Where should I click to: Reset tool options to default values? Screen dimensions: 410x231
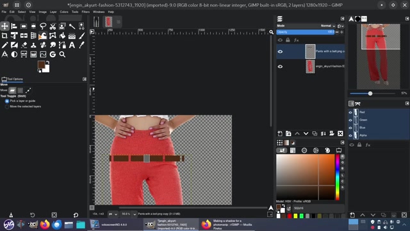(x=76, y=215)
